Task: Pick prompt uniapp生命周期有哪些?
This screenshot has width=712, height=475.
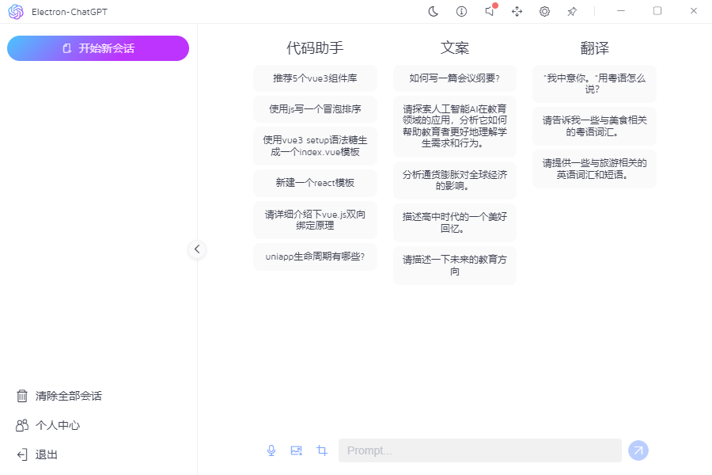Action: coord(315,256)
